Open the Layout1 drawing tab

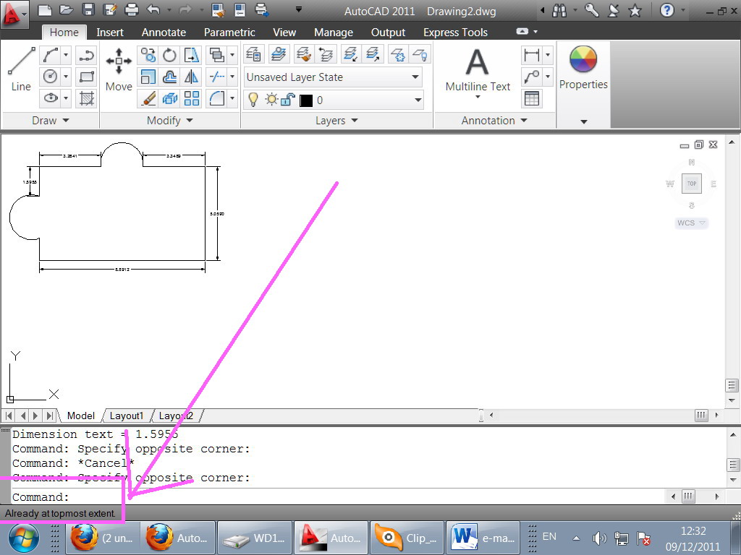126,416
